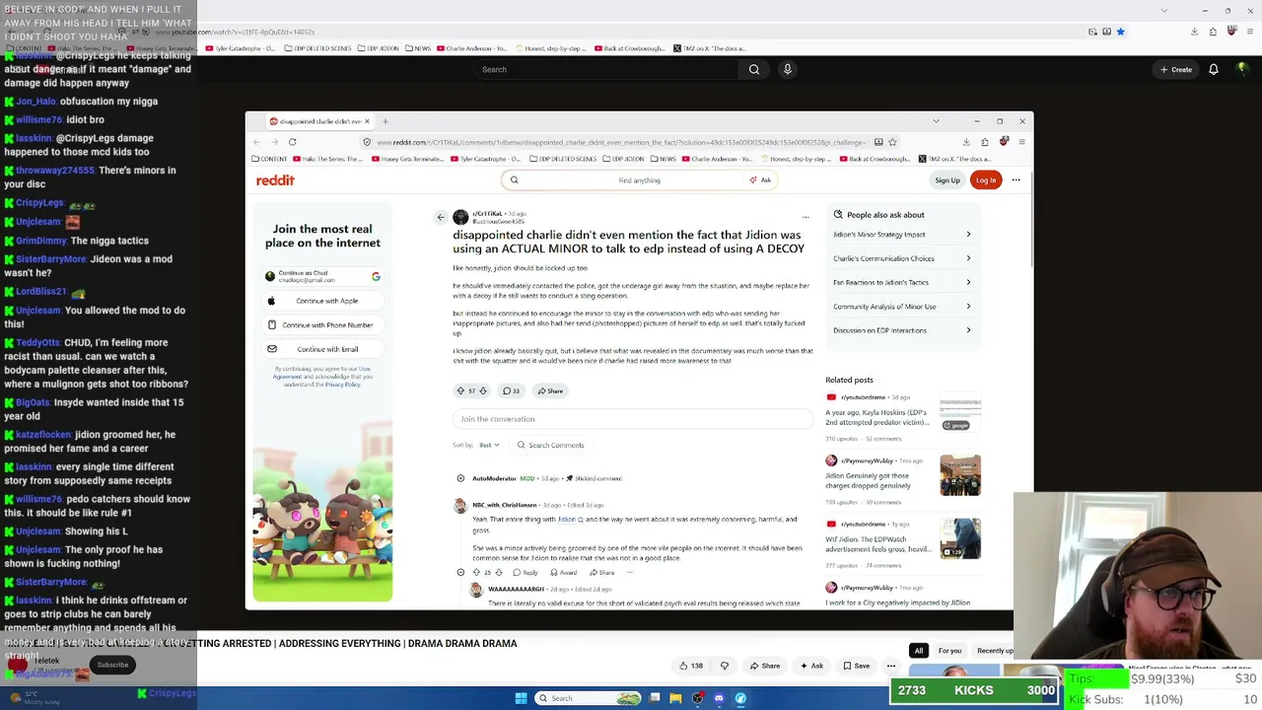Expand Community Analysis of Minor Use question
1262x710 pixels.
pos(902,307)
